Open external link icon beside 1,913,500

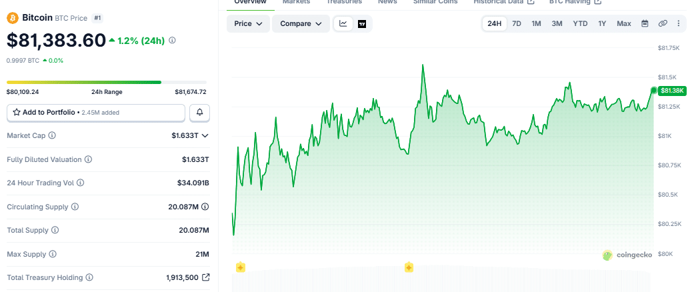pyautogui.click(x=205, y=277)
